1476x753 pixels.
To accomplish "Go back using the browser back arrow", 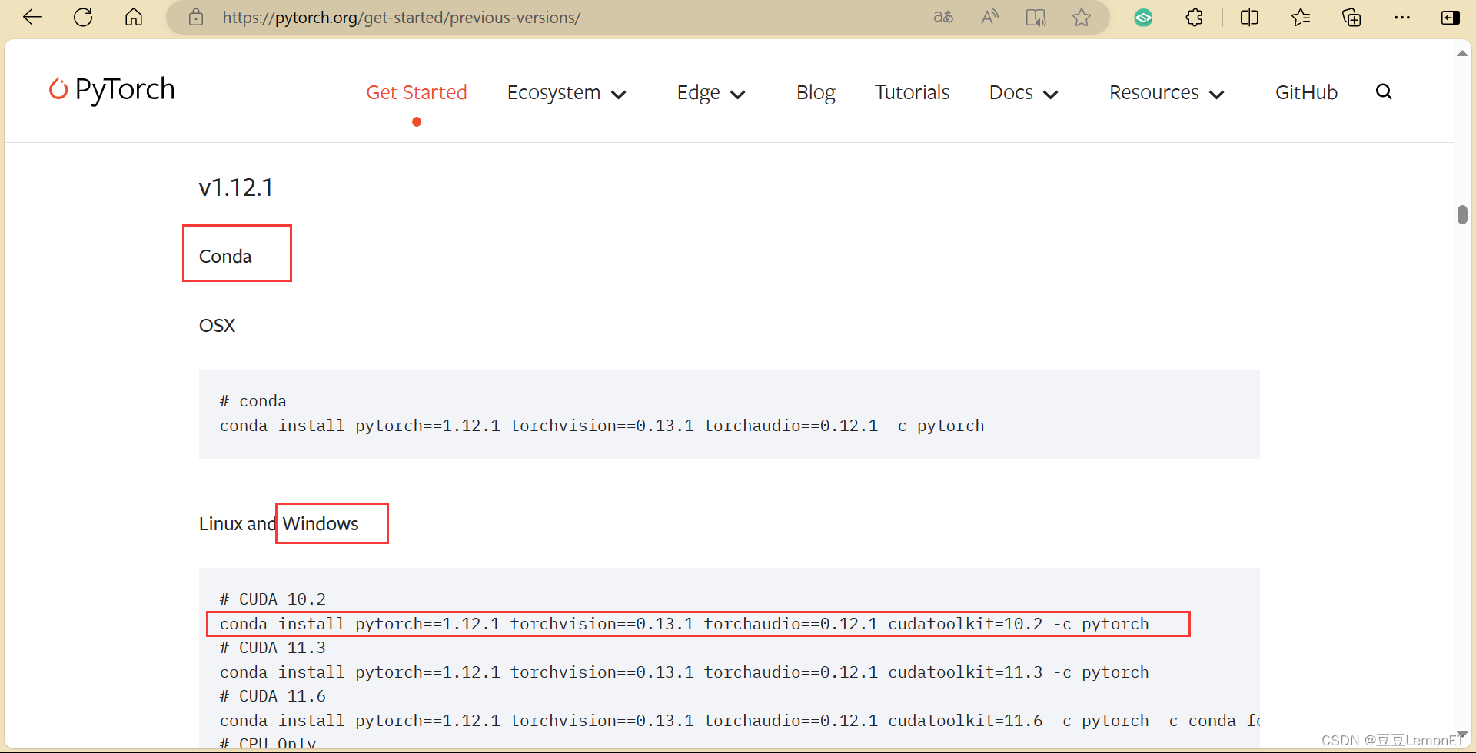I will point(32,17).
